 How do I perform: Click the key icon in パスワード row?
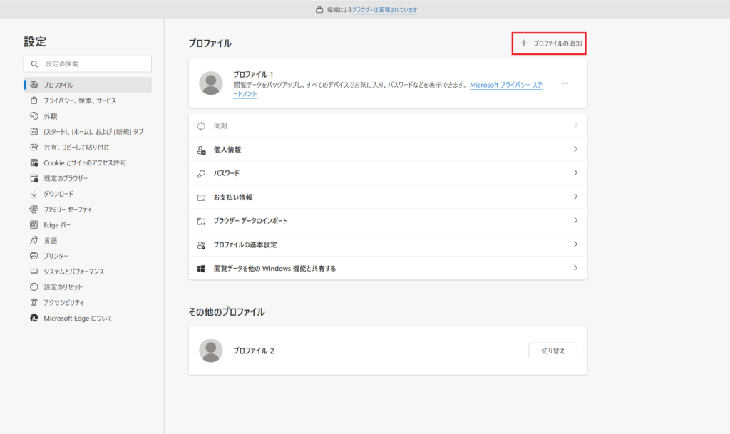(201, 173)
